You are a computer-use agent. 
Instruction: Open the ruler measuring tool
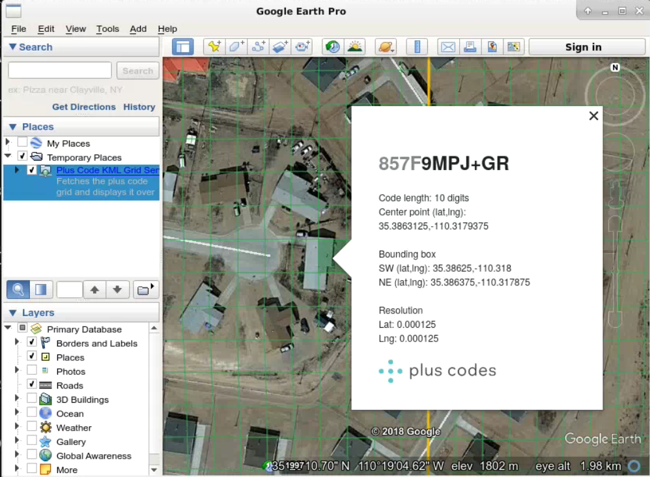coord(417,47)
